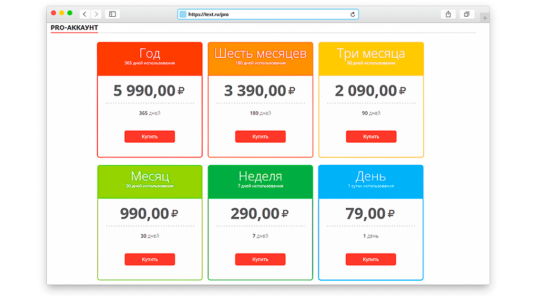Close the window with the red button
This screenshot has width=538, height=296.
pos(54,13)
